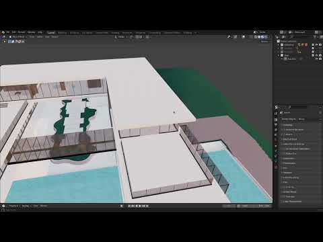The image size is (323, 242).
Task: Jump to the first frame of the timeline
Action: pyautogui.click(x=129, y=206)
